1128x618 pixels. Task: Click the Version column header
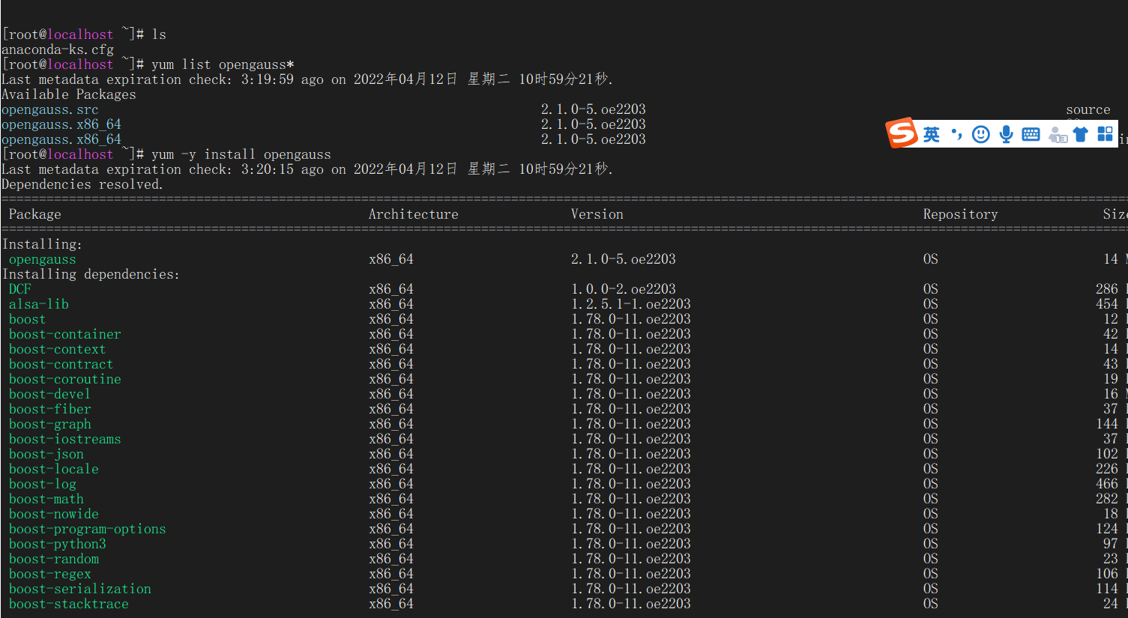pyautogui.click(x=597, y=213)
